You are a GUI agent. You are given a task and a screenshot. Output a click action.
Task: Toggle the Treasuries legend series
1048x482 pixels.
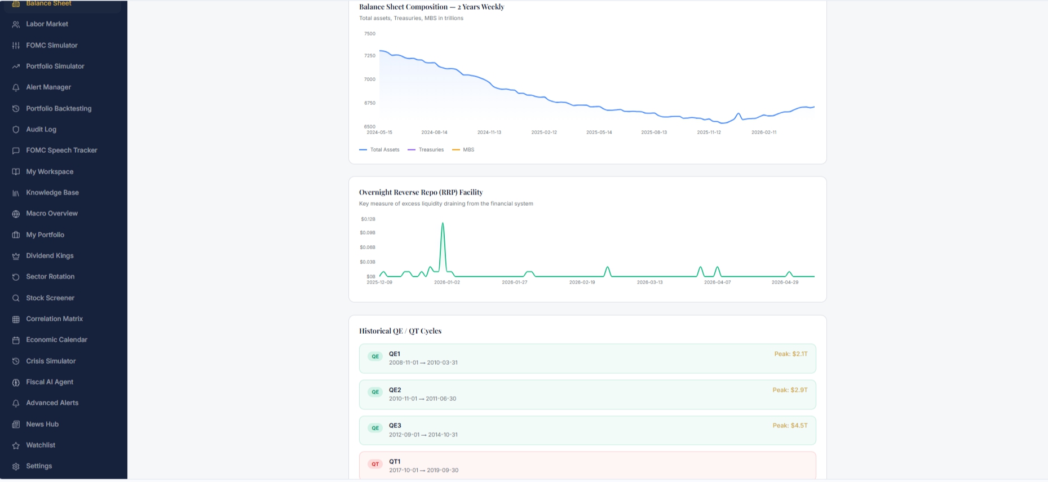426,150
